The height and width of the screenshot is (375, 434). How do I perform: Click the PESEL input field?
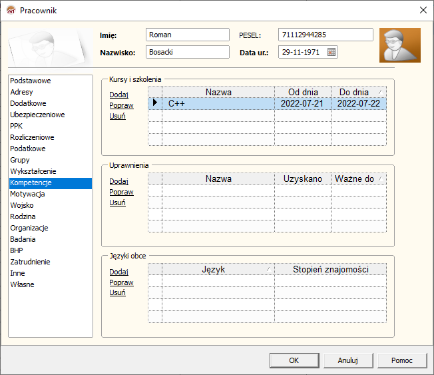[x=325, y=35]
